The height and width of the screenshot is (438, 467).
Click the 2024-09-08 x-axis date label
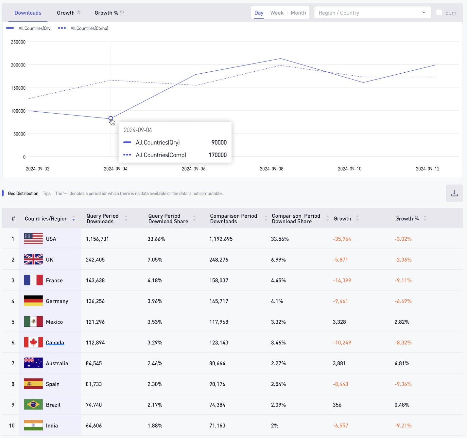[x=272, y=169]
